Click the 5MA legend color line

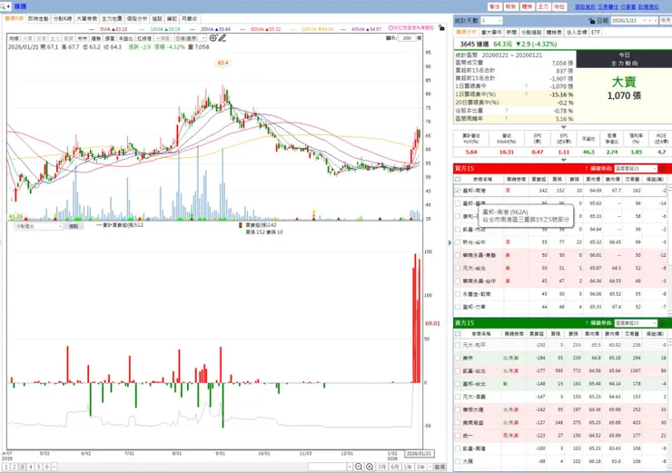pos(92,29)
